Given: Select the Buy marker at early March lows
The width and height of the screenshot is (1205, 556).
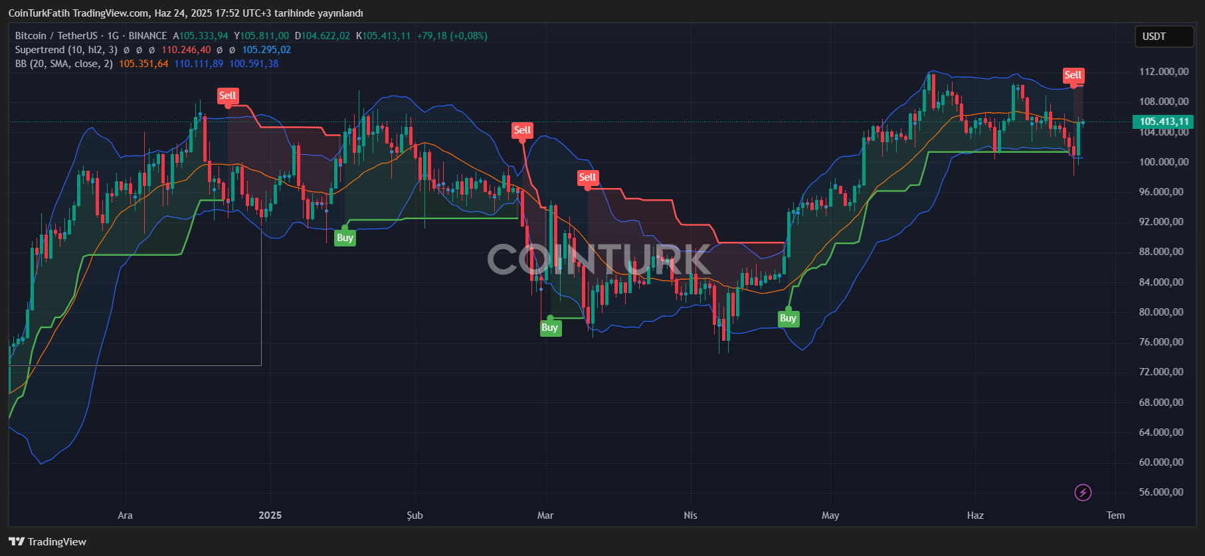Looking at the screenshot, I should 549,327.
